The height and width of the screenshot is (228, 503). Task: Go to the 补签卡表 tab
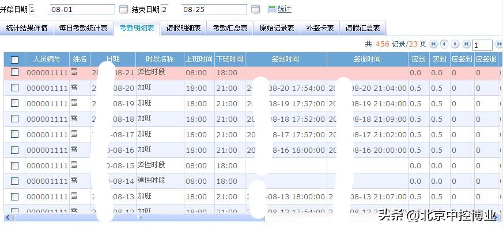(x=320, y=28)
